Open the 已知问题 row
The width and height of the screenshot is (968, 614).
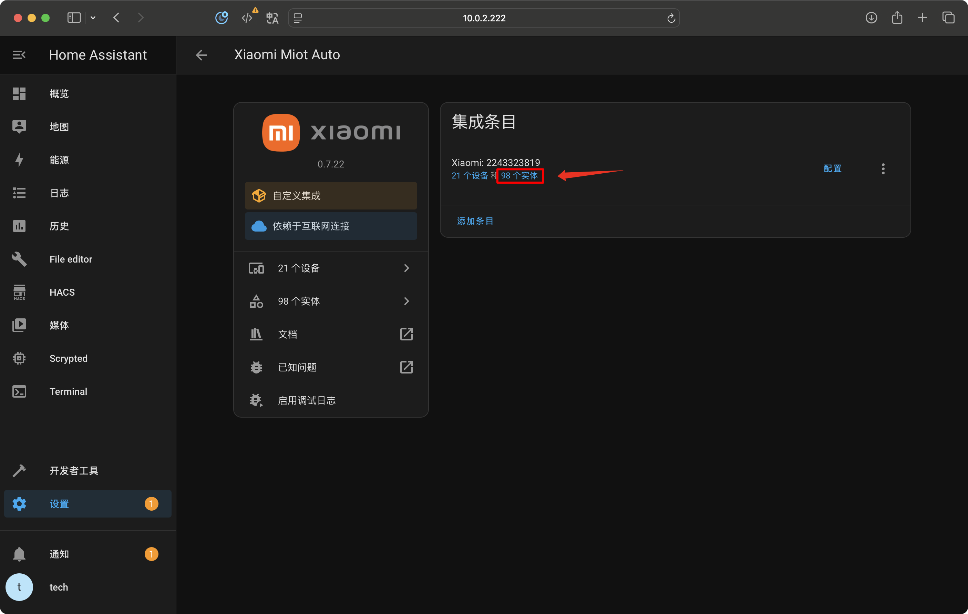click(x=331, y=367)
